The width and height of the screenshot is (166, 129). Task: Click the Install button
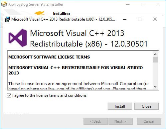pyautogui.click(x=120, y=106)
